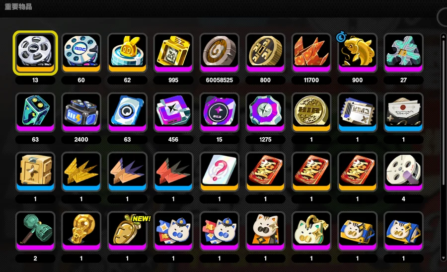Pick the cream film reel item showing 4

[x=403, y=172]
